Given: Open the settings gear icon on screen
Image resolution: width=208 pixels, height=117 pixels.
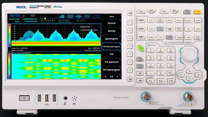Looking at the screenshot, I should tap(62, 17).
